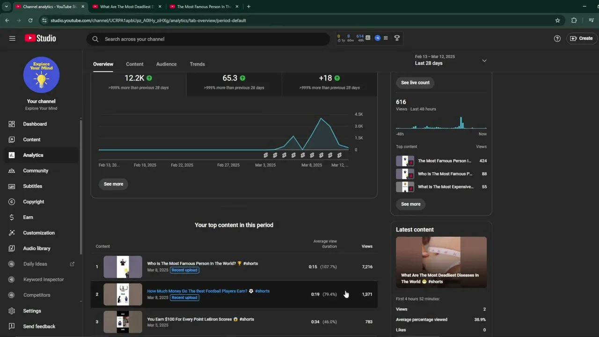Click the Send feedback icon
Viewport: 599px width, 337px height.
pos(12,326)
